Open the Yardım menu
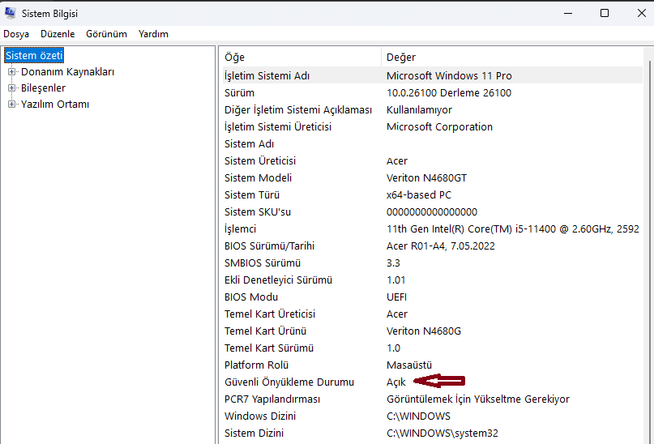Viewport: 654px width, 444px height. point(153,34)
